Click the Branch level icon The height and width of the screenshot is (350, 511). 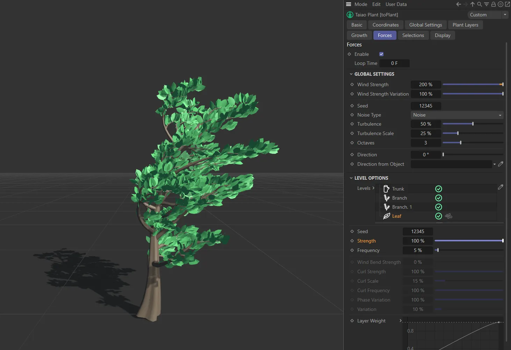(387, 198)
